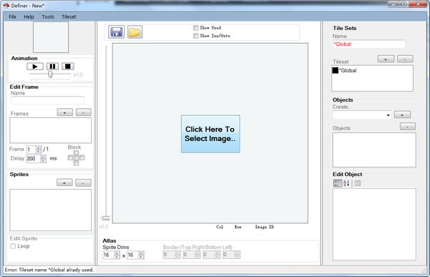
Task: Adjust the animation speed slider handle
Action: click(50, 74)
